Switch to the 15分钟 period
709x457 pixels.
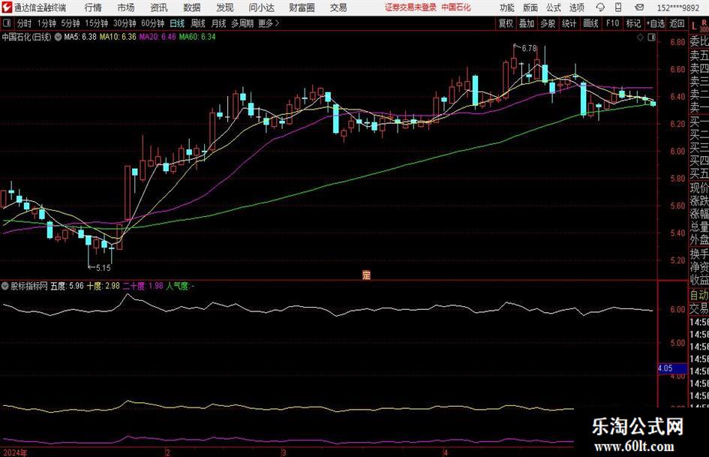(x=97, y=23)
